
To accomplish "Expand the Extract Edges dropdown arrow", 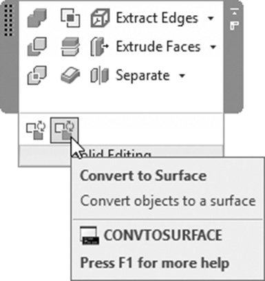I will (211, 18).
